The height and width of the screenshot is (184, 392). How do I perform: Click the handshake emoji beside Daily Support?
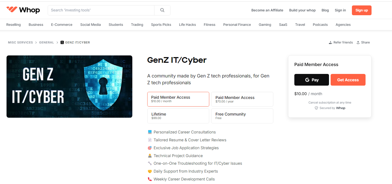(x=150, y=171)
